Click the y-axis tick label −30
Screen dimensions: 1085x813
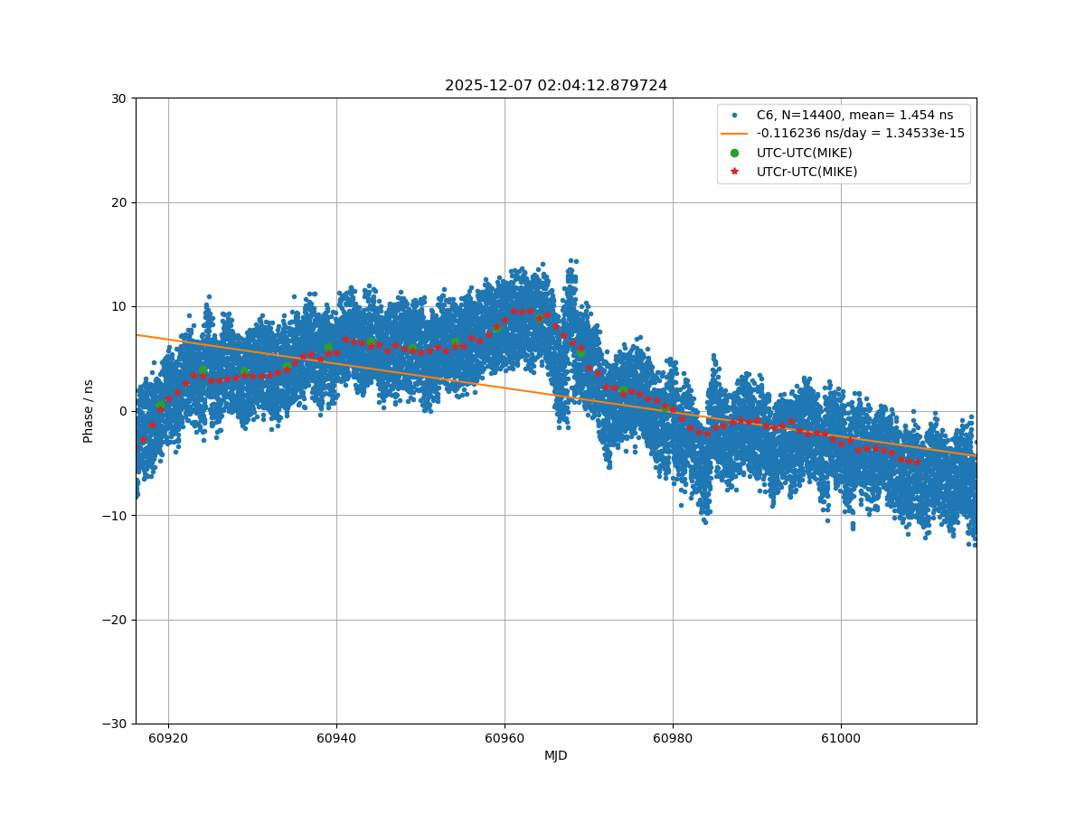pyautogui.click(x=117, y=724)
